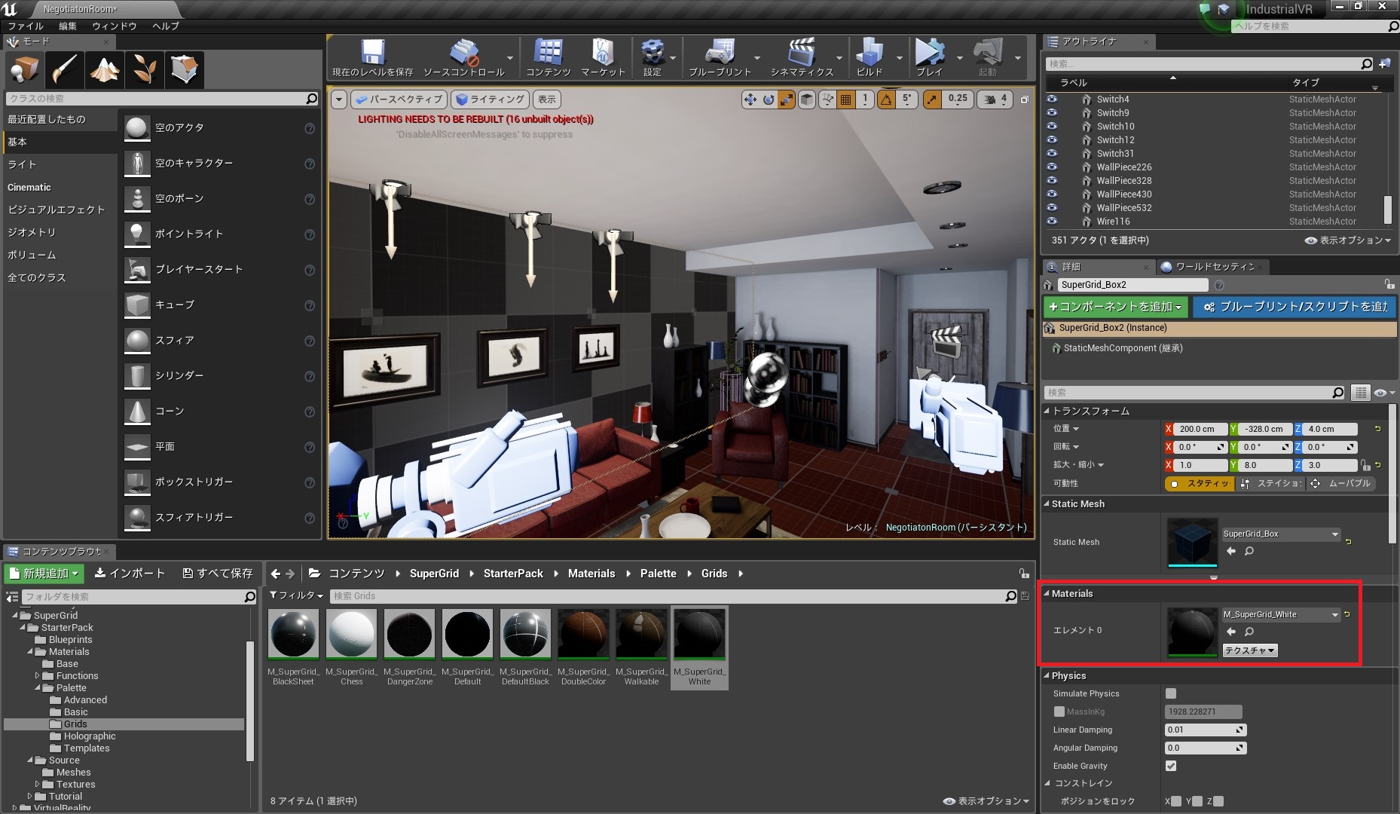Screen dimensions: 1400x814
Task: Select the Paint mode brush icon
Action: [x=64, y=69]
